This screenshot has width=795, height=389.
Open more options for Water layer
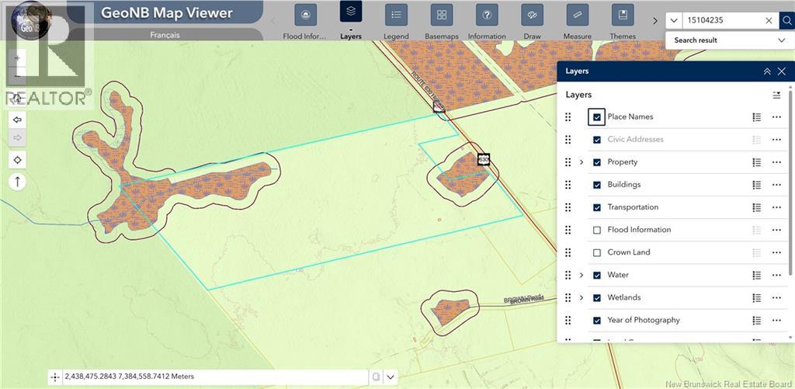(x=776, y=276)
